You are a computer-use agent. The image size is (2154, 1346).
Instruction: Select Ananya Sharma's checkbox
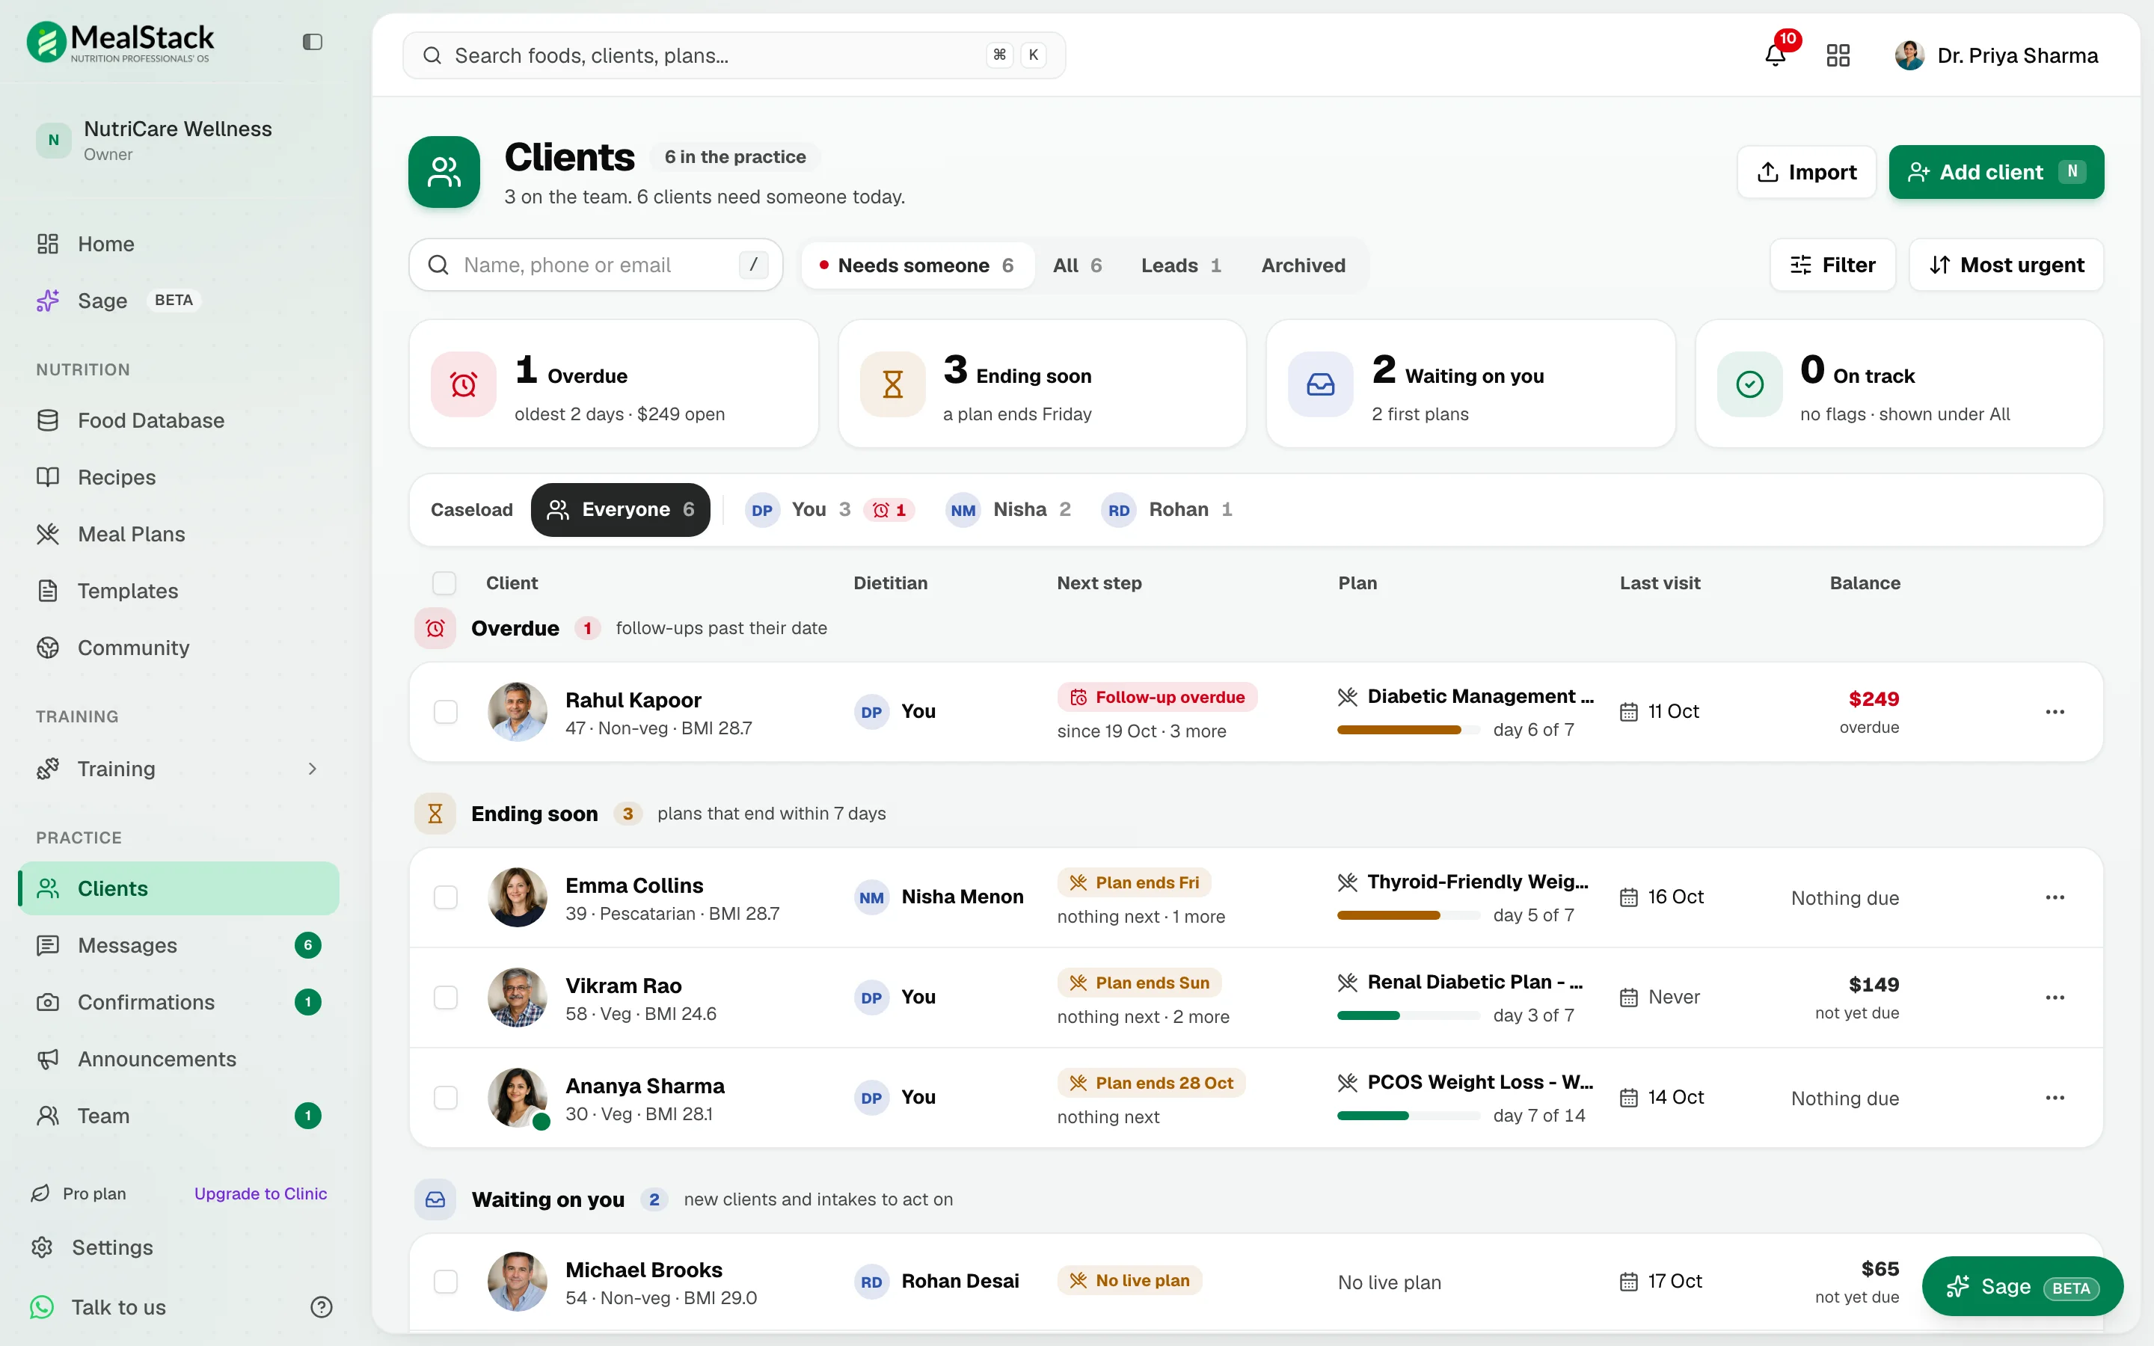click(445, 1098)
